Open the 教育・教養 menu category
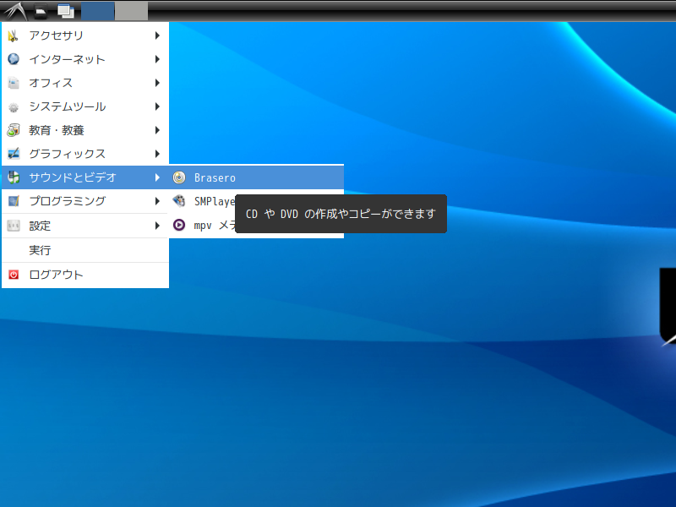The image size is (676, 507). coord(85,130)
